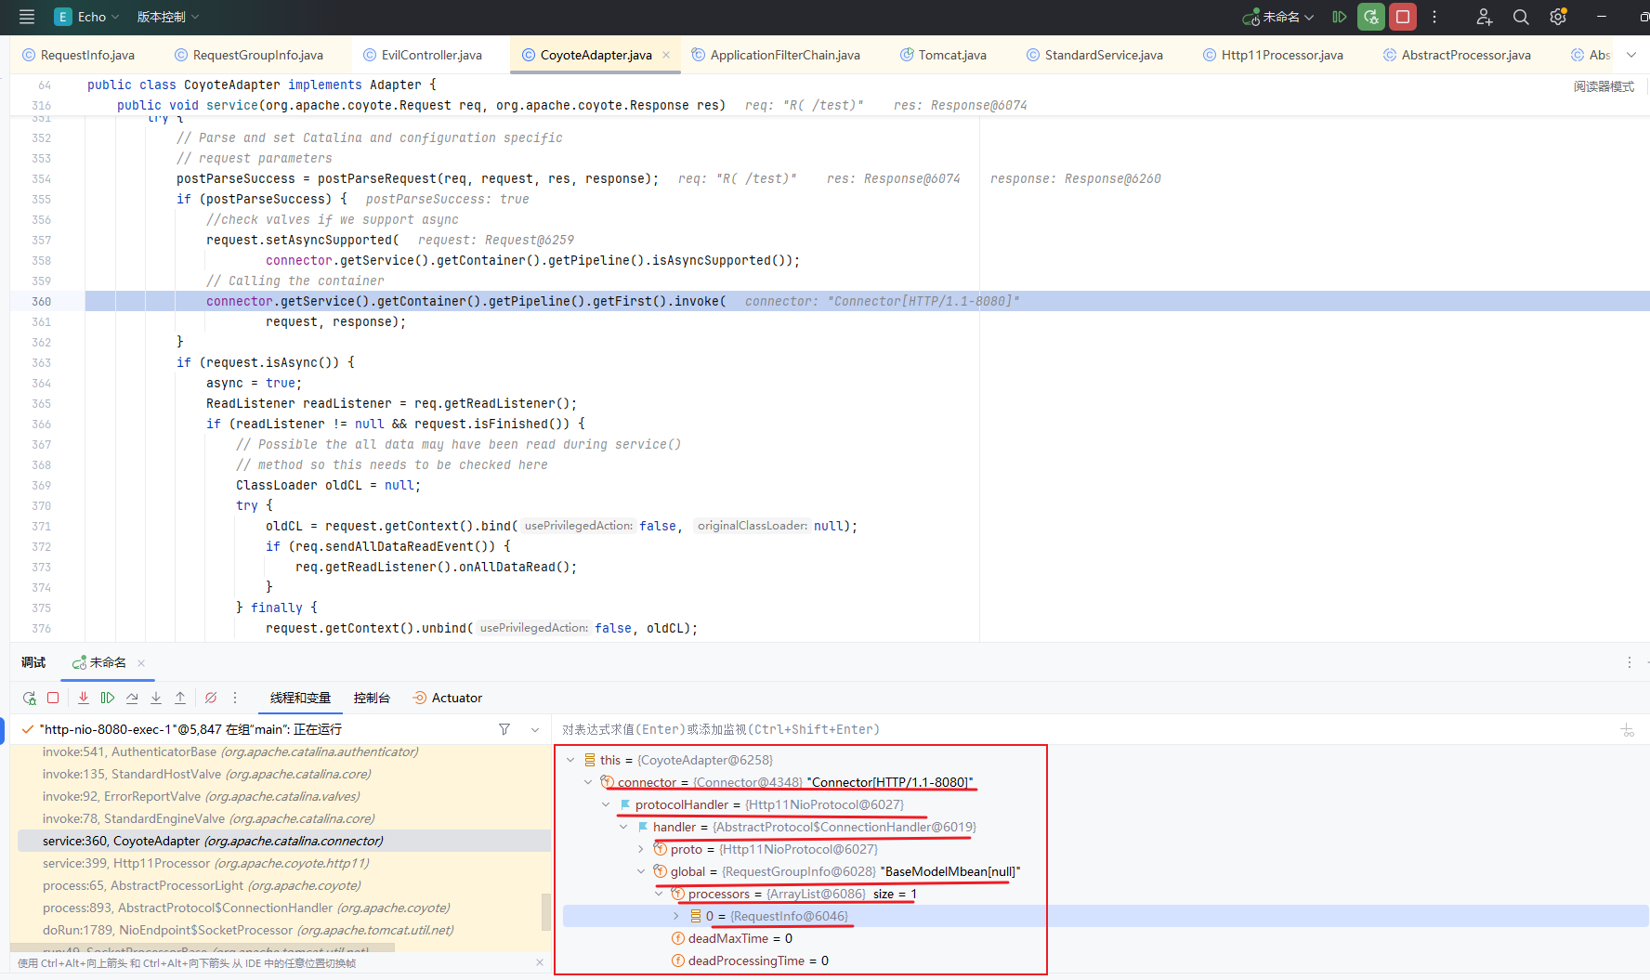1650x980 pixels.
Task: Select frame process:65, AbstractProcessorLight
Action: [x=284, y=885]
